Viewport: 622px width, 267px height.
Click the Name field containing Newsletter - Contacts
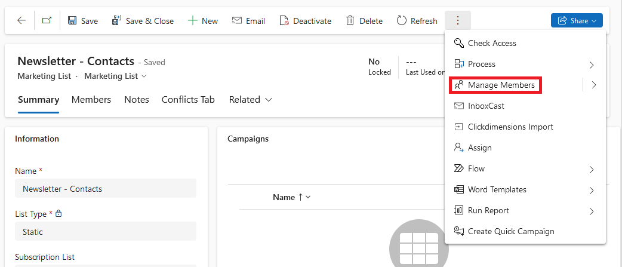[x=106, y=188]
